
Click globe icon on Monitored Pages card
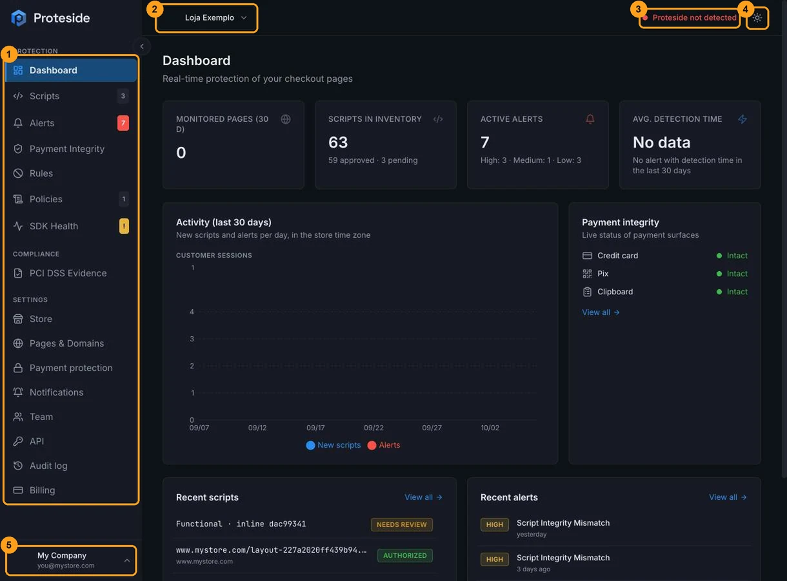[x=286, y=119]
